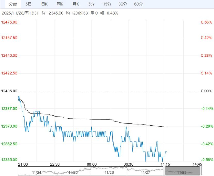Select the 60分 interval tab

(138, 4)
